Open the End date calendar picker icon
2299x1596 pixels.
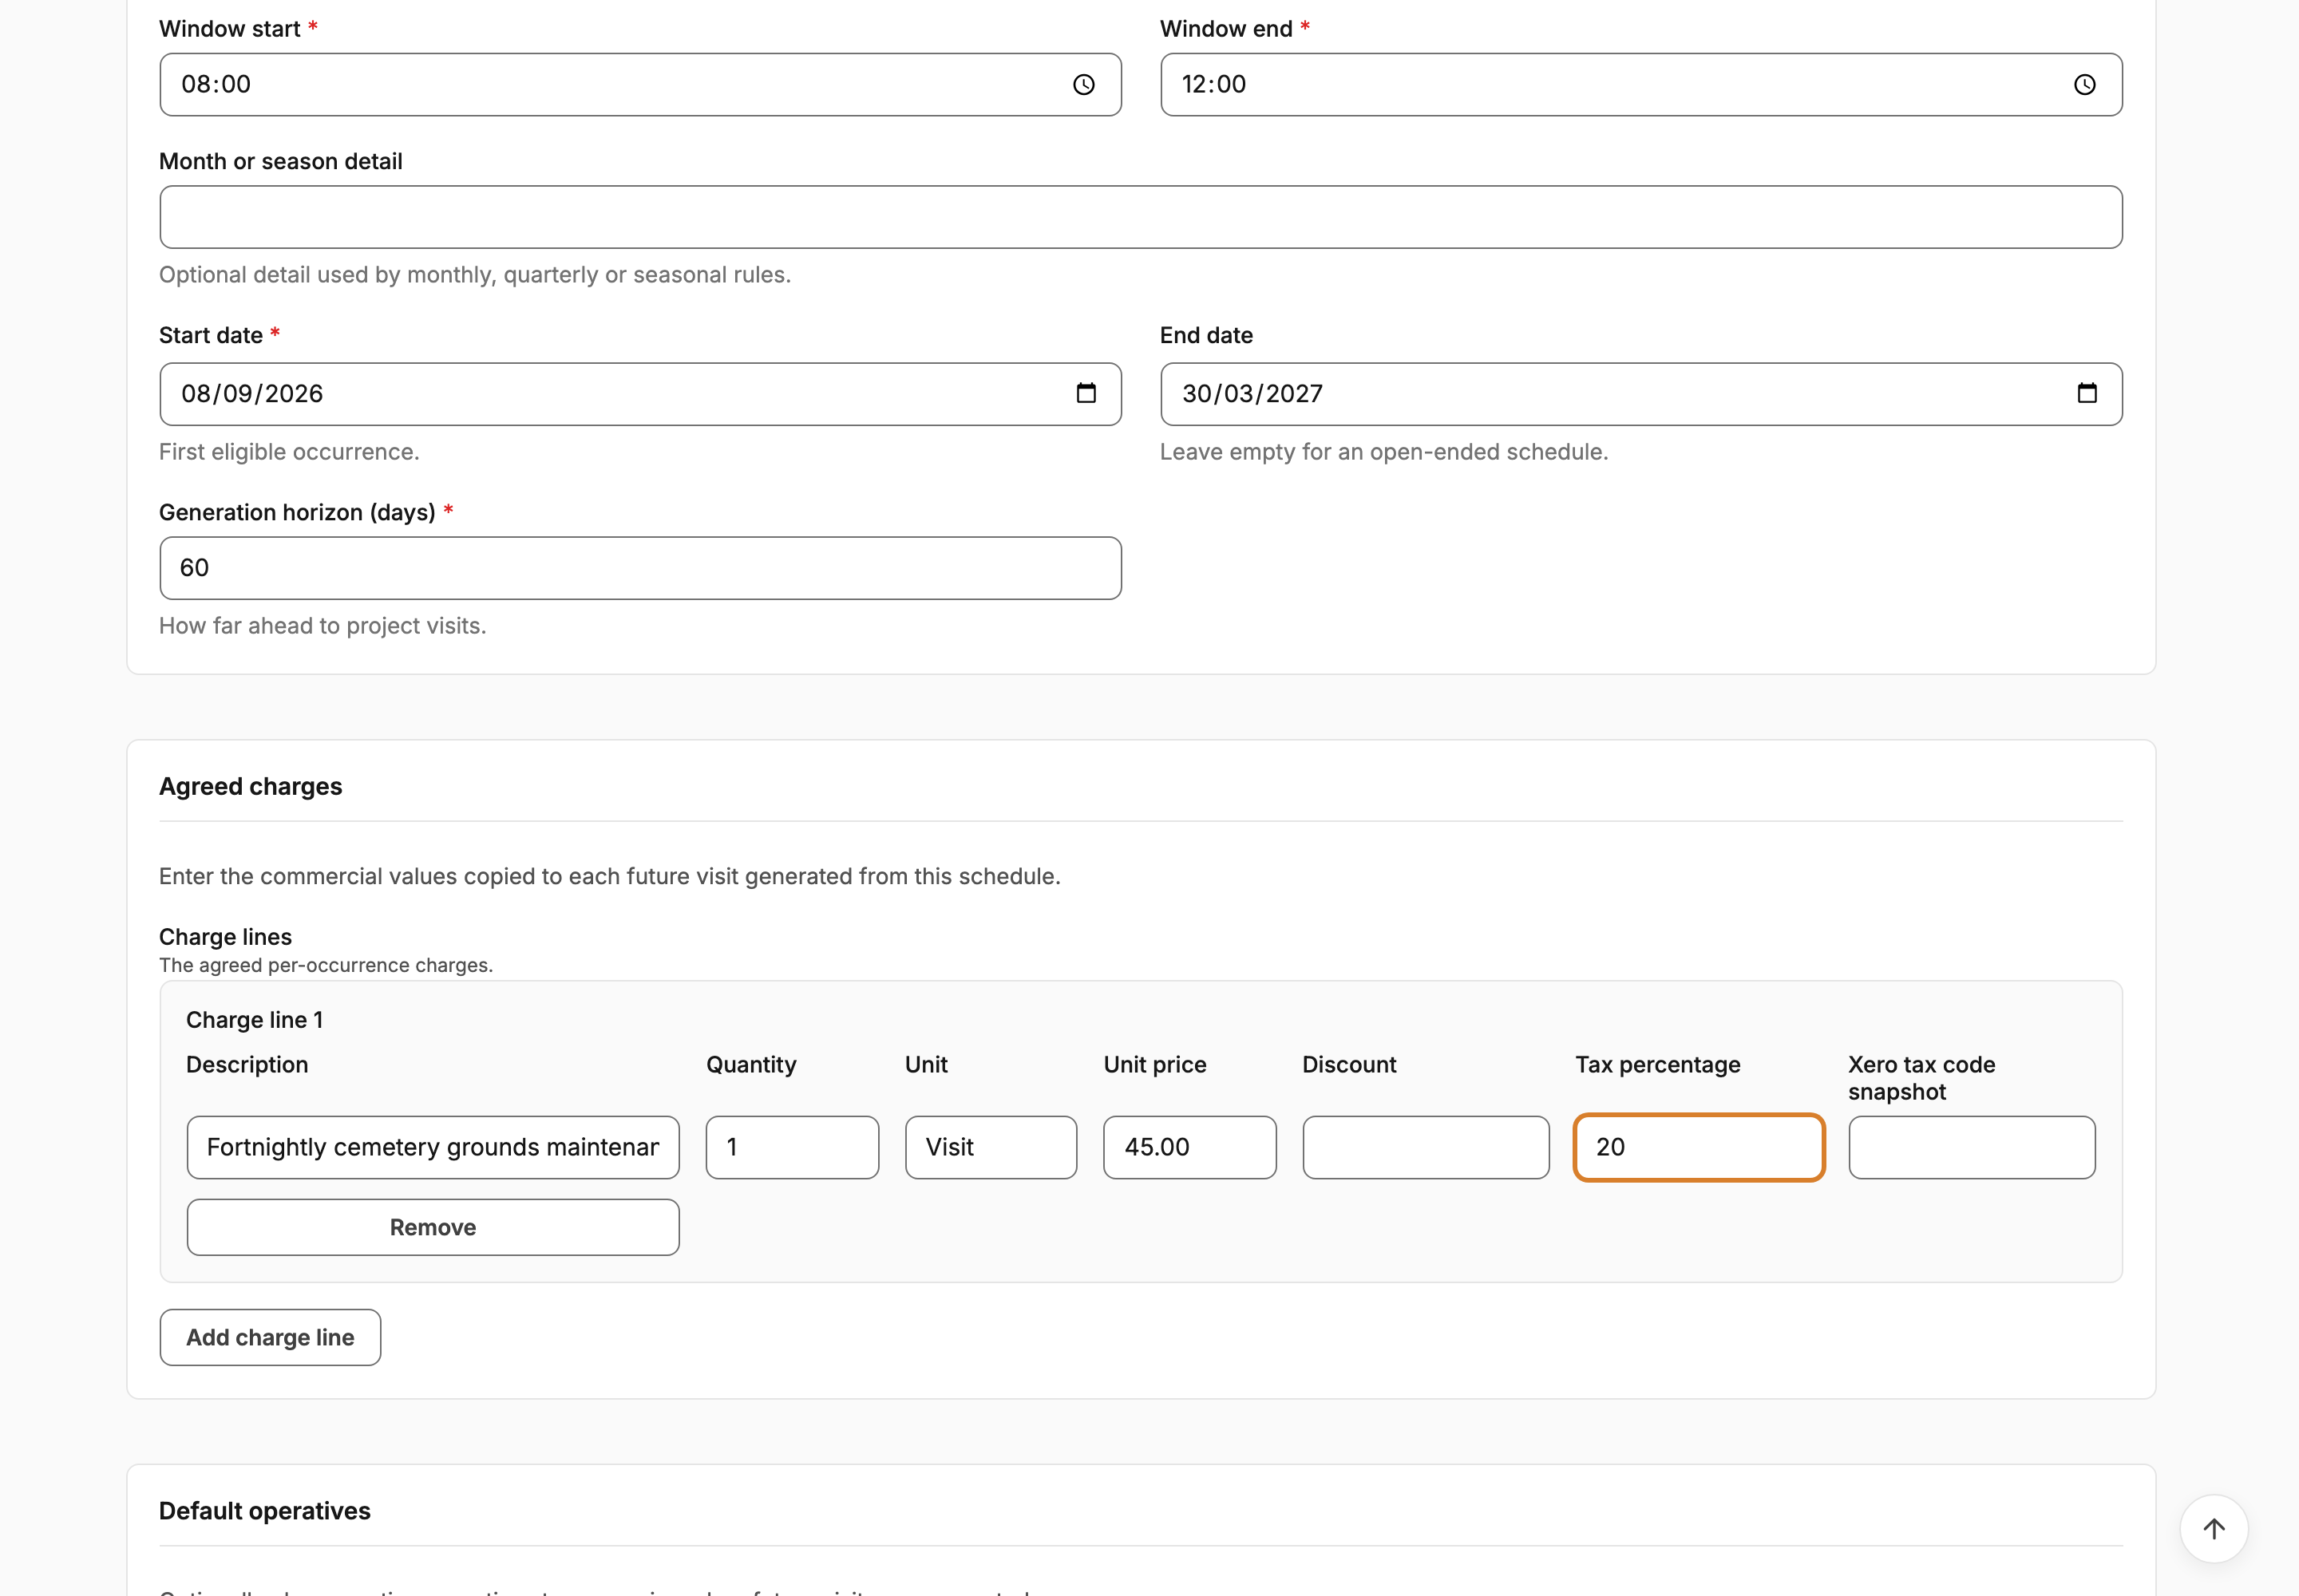click(x=2086, y=393)
